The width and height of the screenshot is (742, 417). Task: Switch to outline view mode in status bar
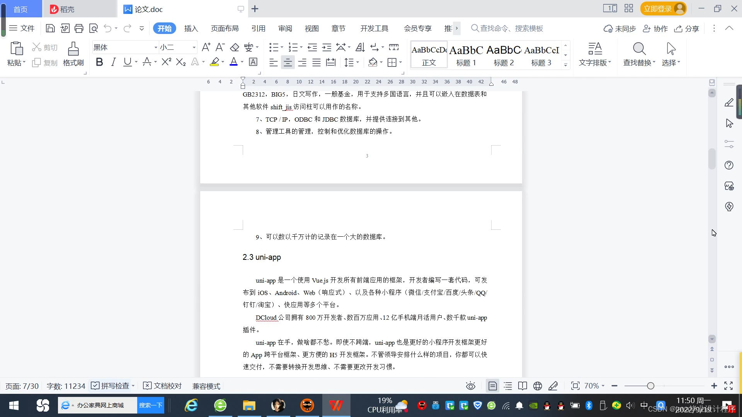pyautogui.click(x=508, y=386)
